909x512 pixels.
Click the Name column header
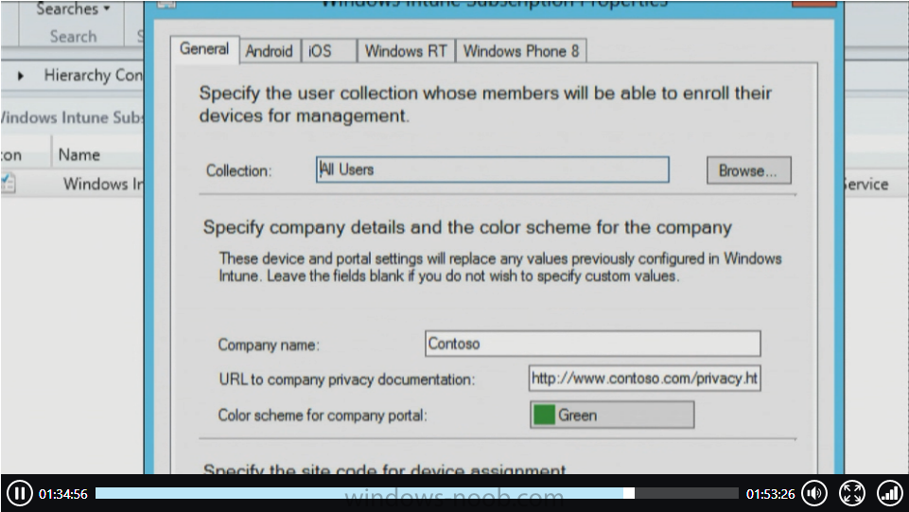tap(79, 155)
